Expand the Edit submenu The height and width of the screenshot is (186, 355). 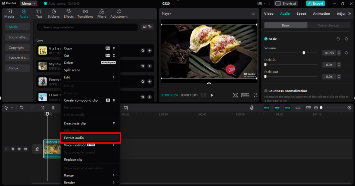(90, 77)
